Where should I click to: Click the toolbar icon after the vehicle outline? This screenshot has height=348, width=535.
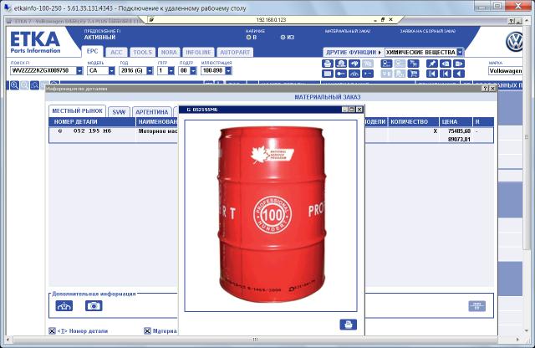(x=368, y=74)
